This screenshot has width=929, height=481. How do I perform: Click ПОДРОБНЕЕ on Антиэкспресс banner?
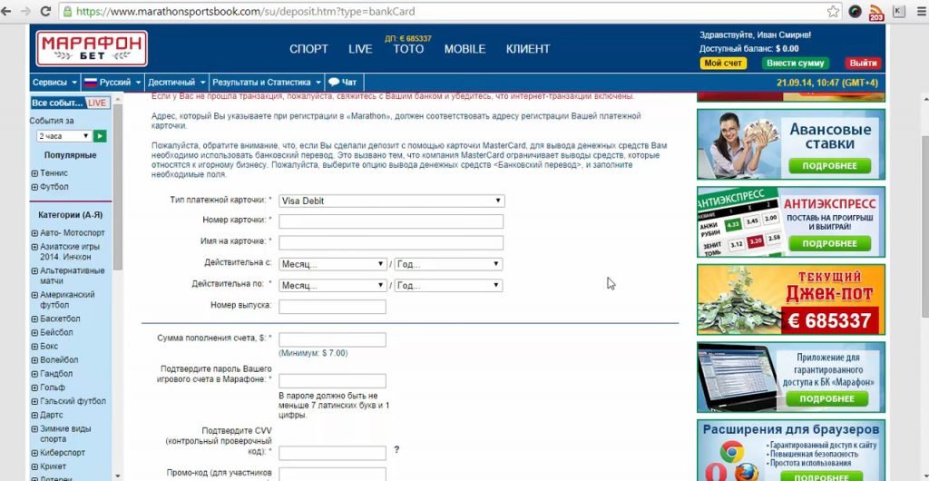(x=829, y=243)
